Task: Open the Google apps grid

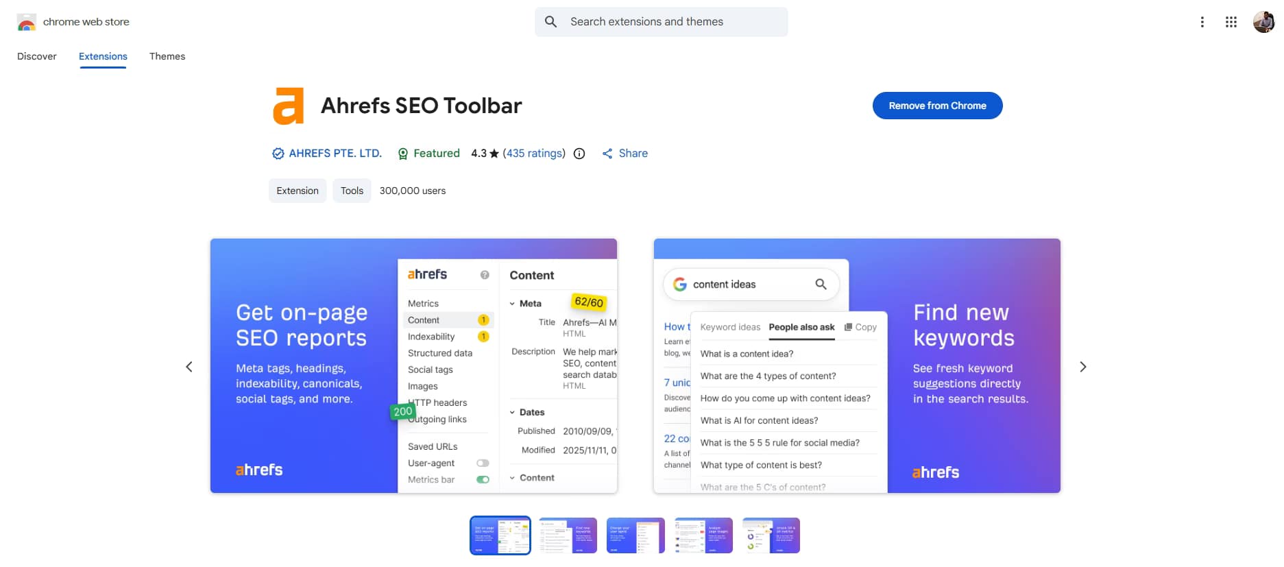Action: (x=1231, y=22)
